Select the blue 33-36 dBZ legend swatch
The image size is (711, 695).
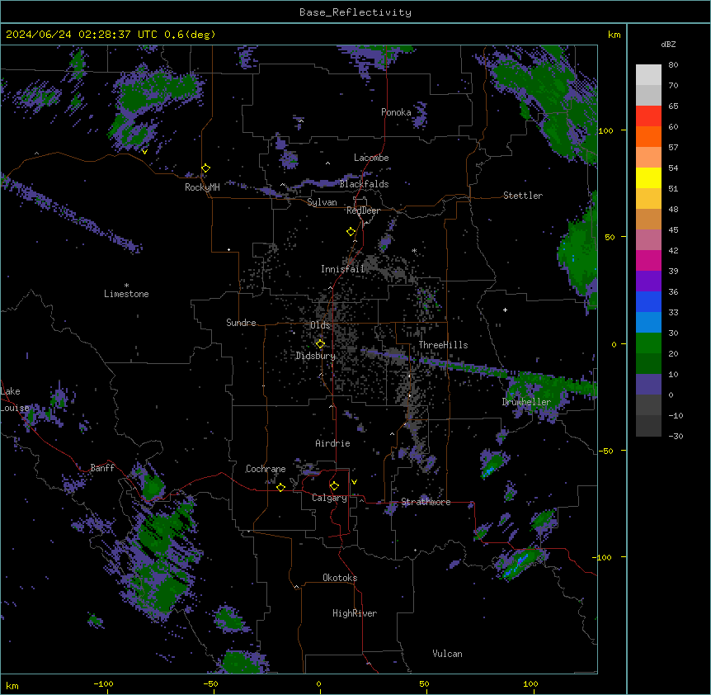pos(648,302)
